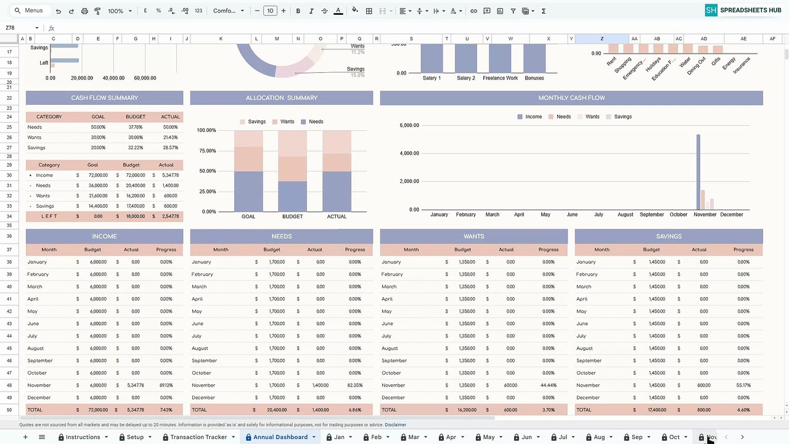Select the Paint format tool
Screen dimensions: 789x444
click(97, 11)
